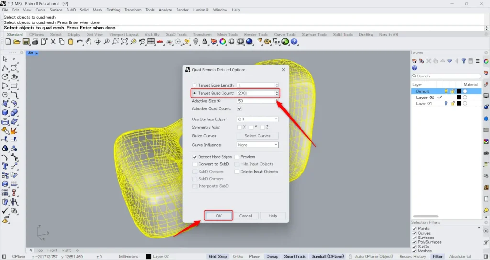Toggle Grid Snap in the status bar
490x260 pixels.
(x=218, y=256)
